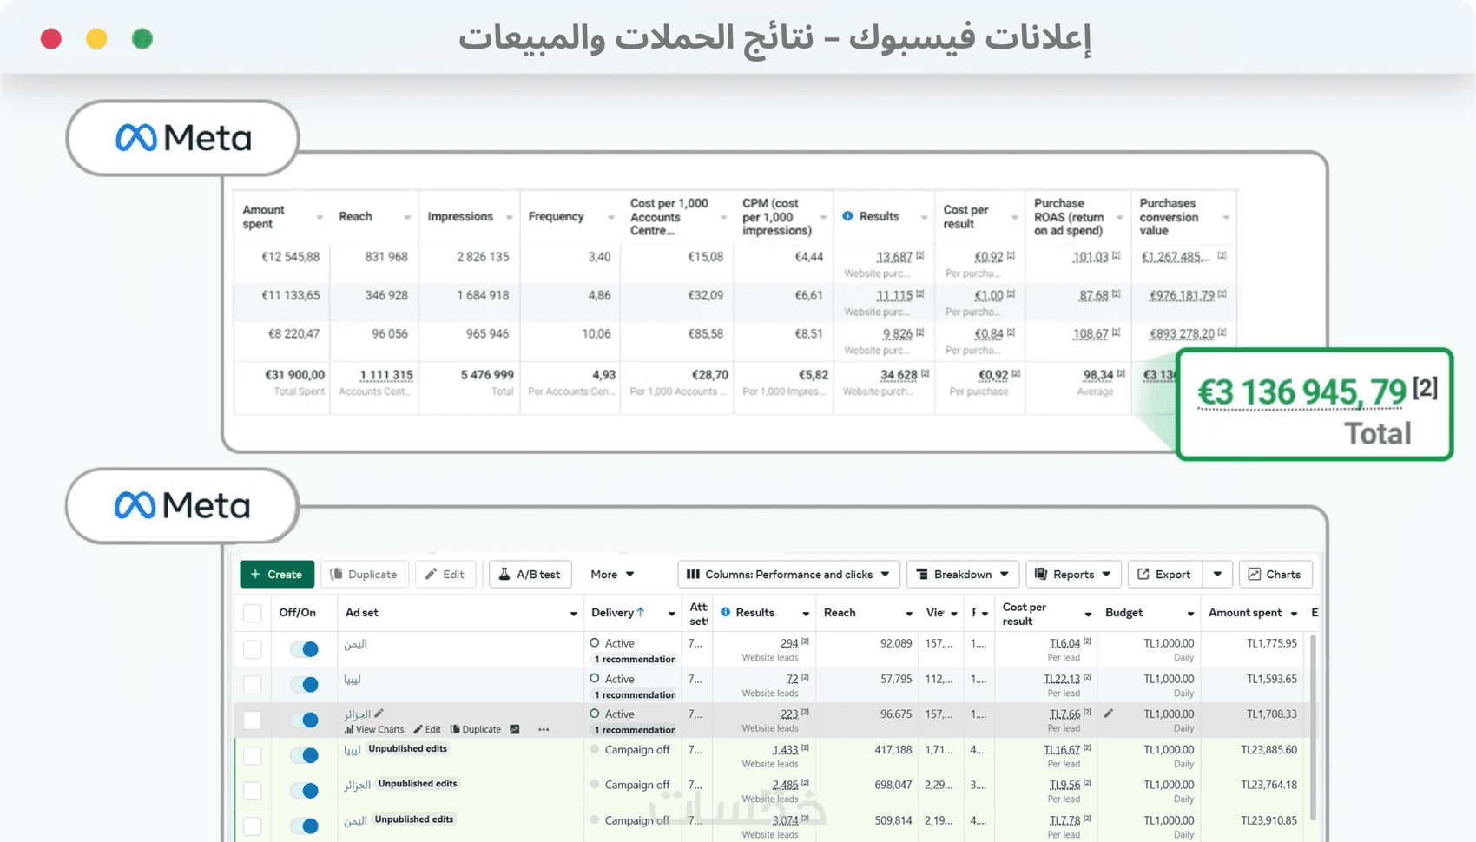Open the Cost per 1,000 Accounts Centre dropdown
This screenshot has height=842, width=1476.
[723, 217]
